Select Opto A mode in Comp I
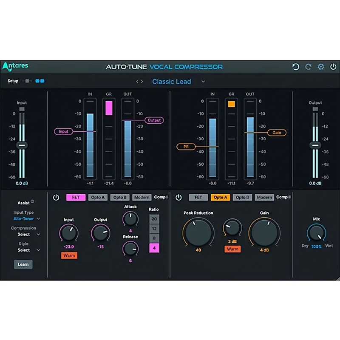 pyautogui.click(x=98, y=197)
